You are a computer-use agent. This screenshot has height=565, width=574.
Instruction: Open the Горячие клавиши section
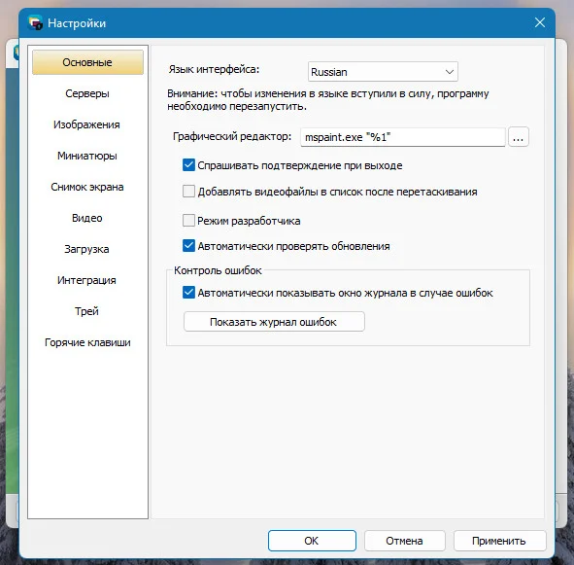pyautogui.click(x=87, y=342)
